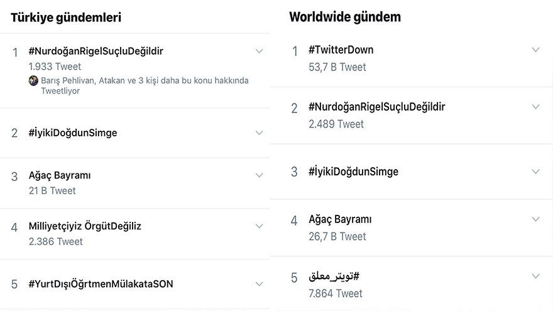
Task: Open chevron beside #YurtDışıÖğrtmenMülakataSON
Action: click(x=259, y=283)
